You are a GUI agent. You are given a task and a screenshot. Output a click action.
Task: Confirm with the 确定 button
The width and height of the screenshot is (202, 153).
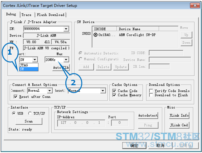(x=134, y=146)
